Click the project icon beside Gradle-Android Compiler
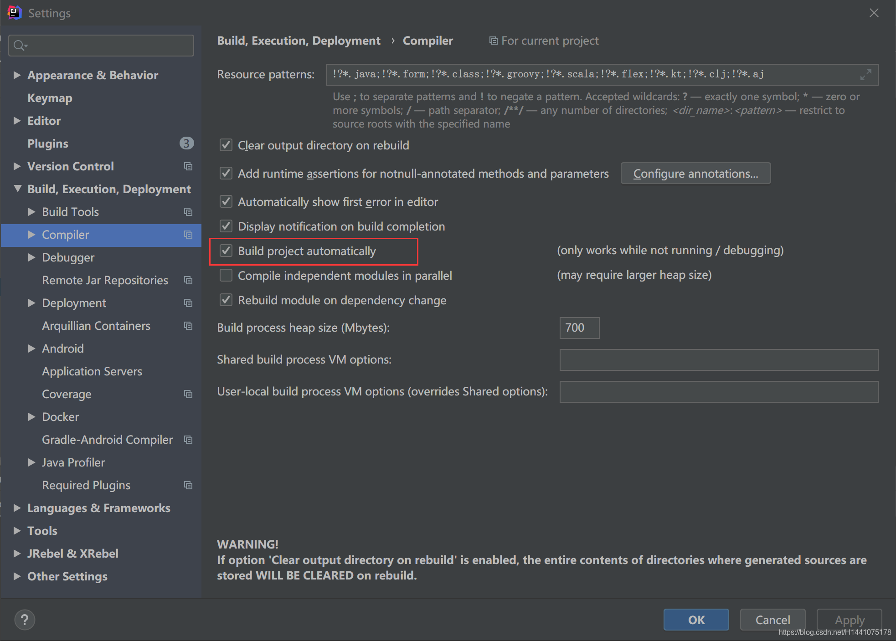The width and height of the screenshot is (896, 641). [188, 440]
